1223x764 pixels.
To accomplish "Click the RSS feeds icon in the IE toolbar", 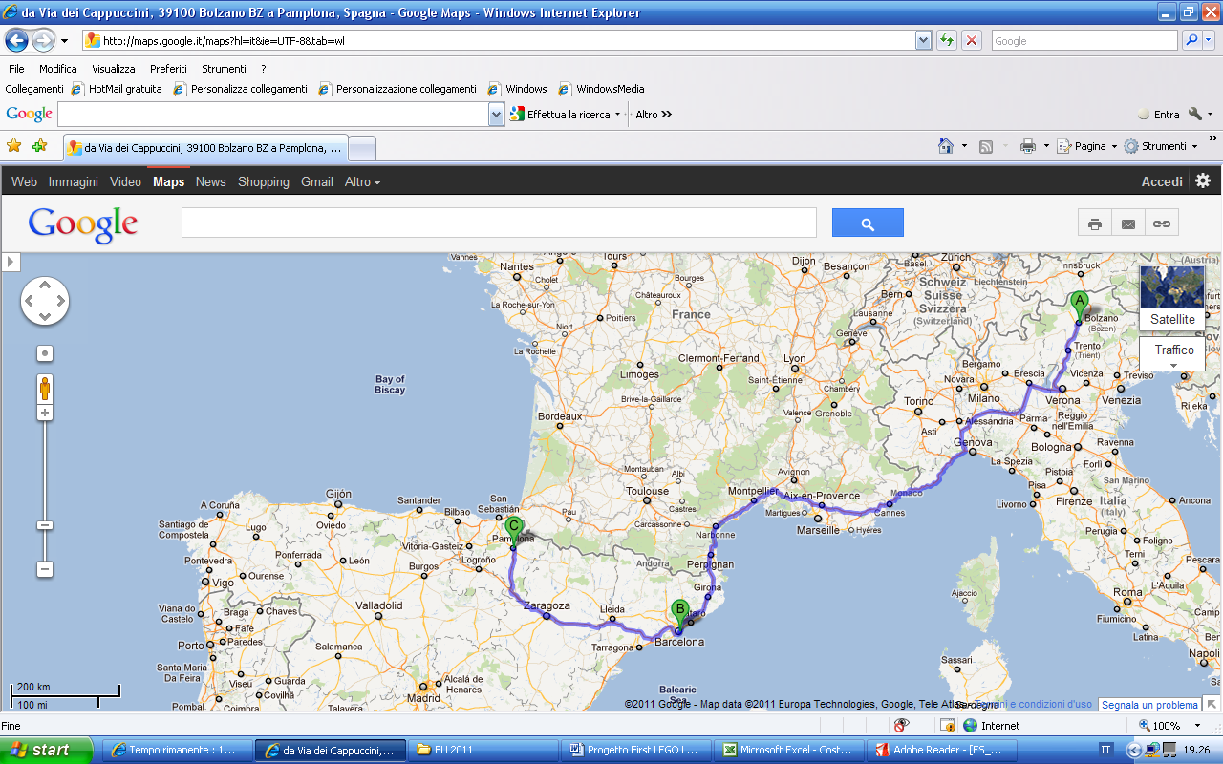I will [986, 146].
